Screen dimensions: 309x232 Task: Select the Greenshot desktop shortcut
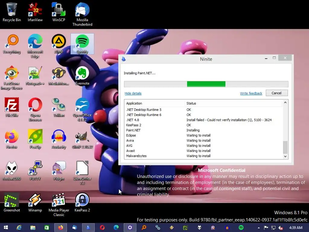click(12, 203)
